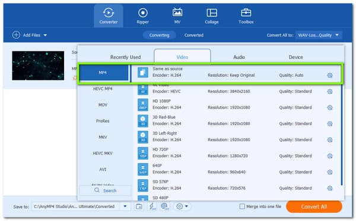Select the Video format tab
The width and height of the screenshot is (356, 221).
[x=182, y=57]
